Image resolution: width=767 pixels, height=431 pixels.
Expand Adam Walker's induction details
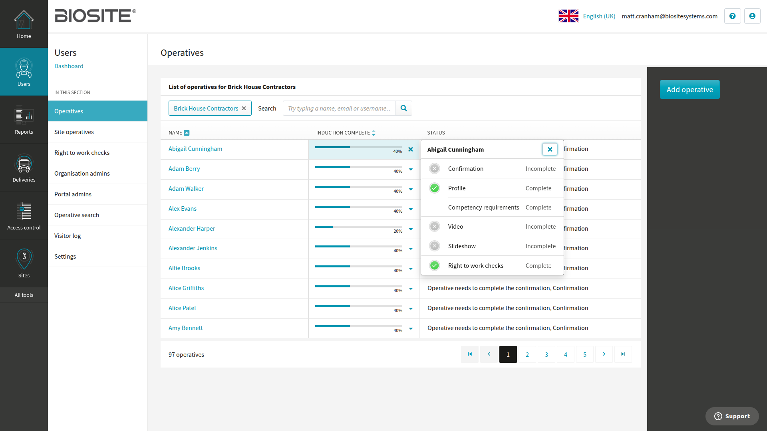[411, 189]
